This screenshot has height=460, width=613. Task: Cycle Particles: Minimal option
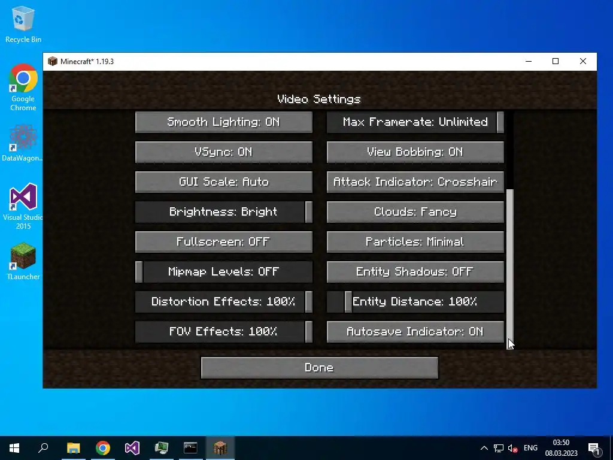(415, 242)
